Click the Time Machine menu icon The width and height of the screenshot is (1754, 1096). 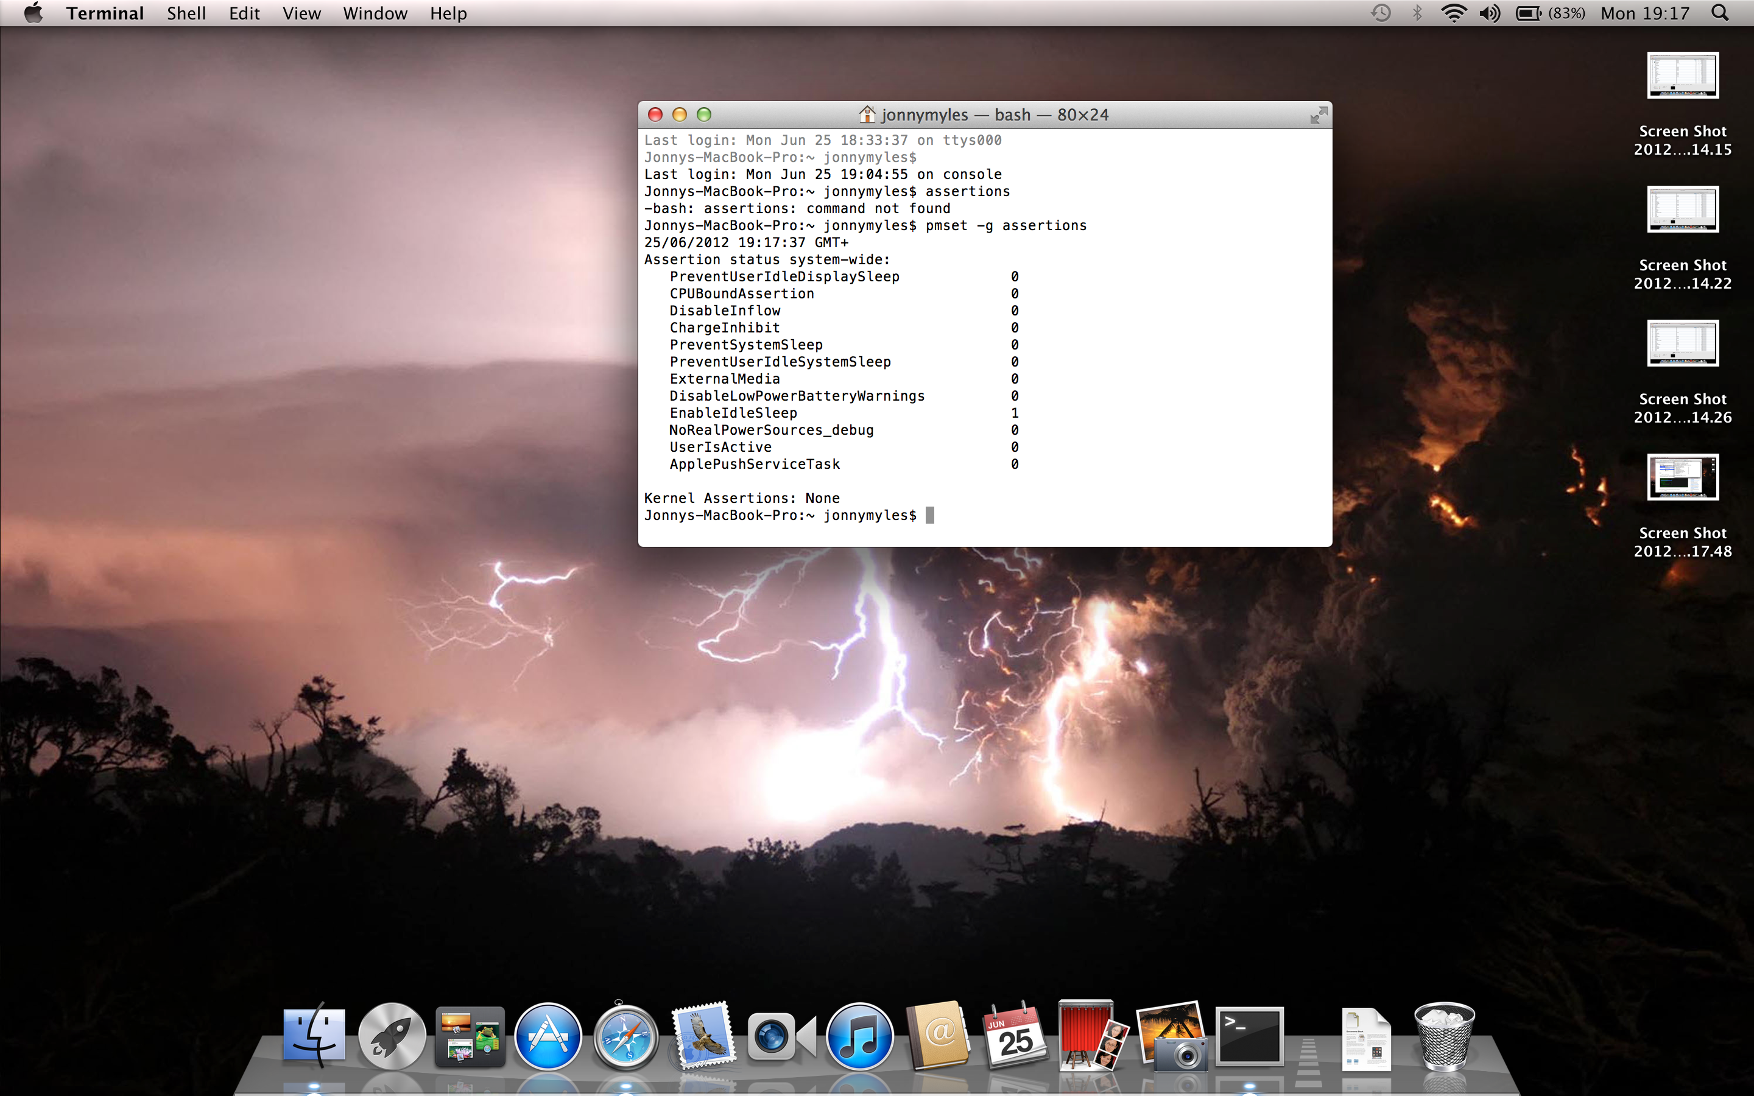pyautogui.click(x=1381, y=13)
